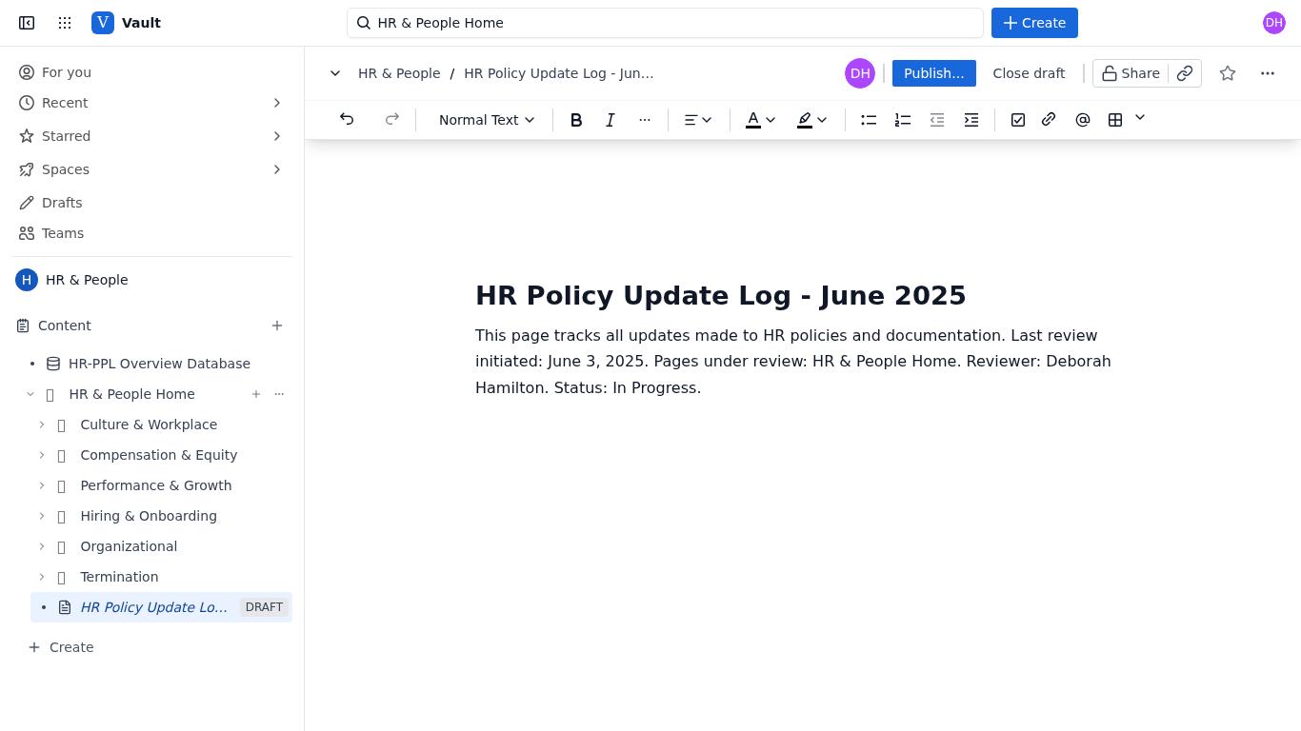Expand the Culture & Workplace tree item
The height and width of the screenshot is (731, 1301).
click(42, 425)
